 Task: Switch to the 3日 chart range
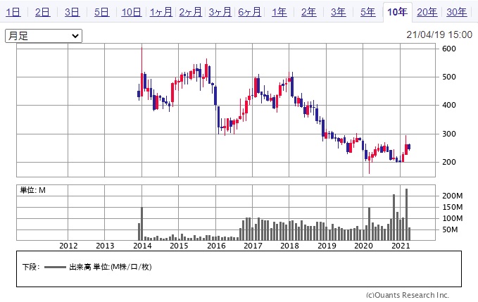(x=73, y=12)
